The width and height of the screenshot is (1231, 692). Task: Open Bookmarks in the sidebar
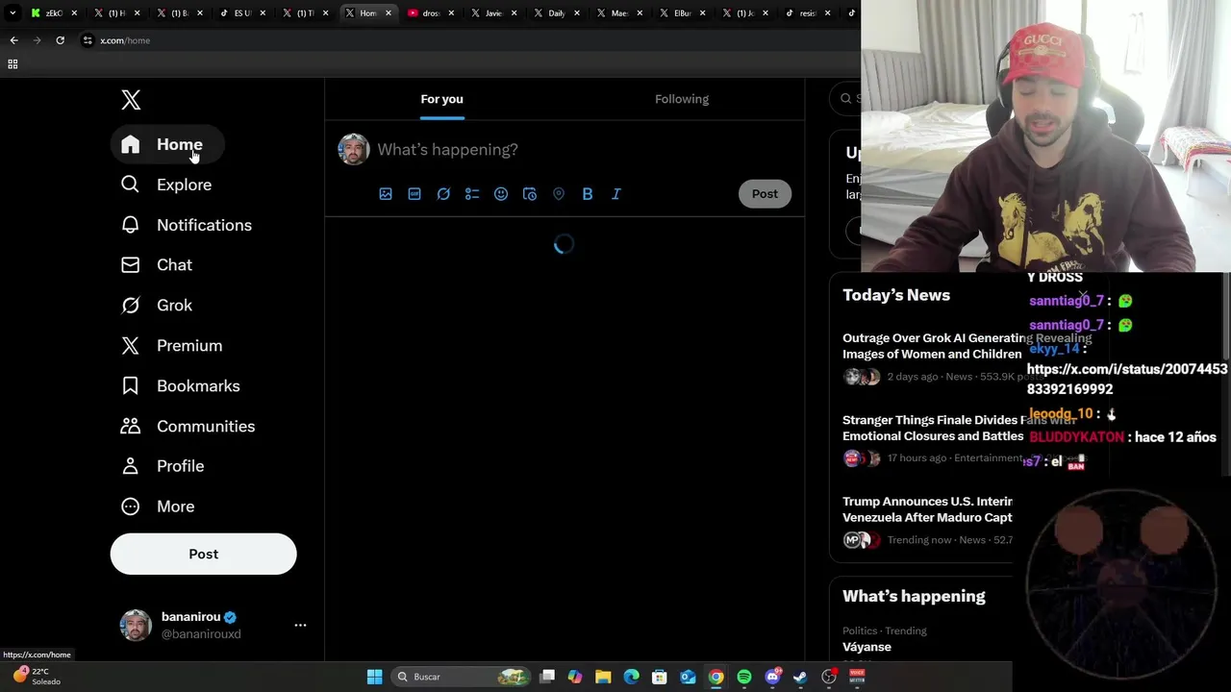(x=181, y=386)
